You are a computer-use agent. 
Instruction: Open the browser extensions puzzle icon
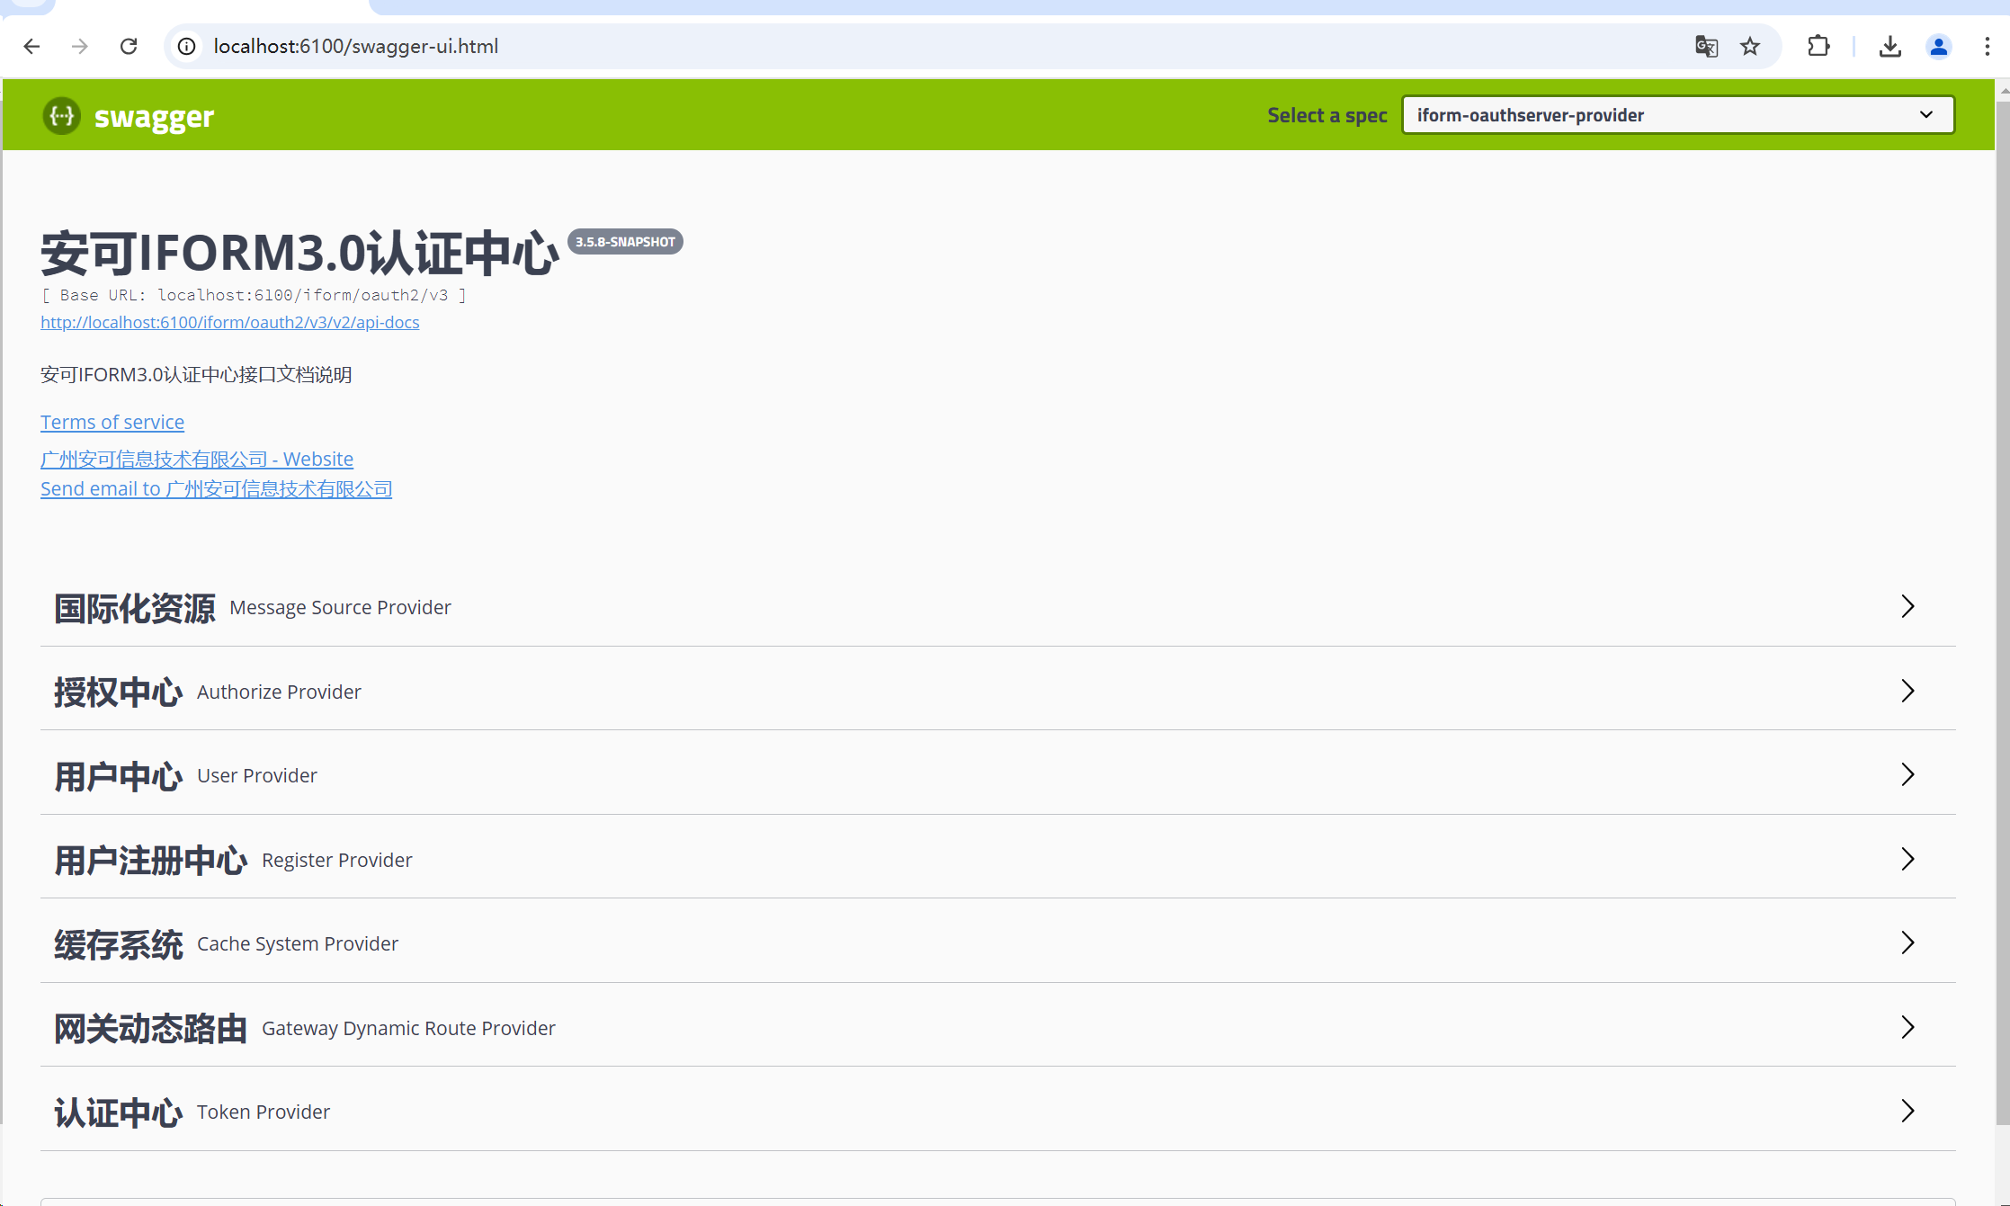click(1818, 47)
